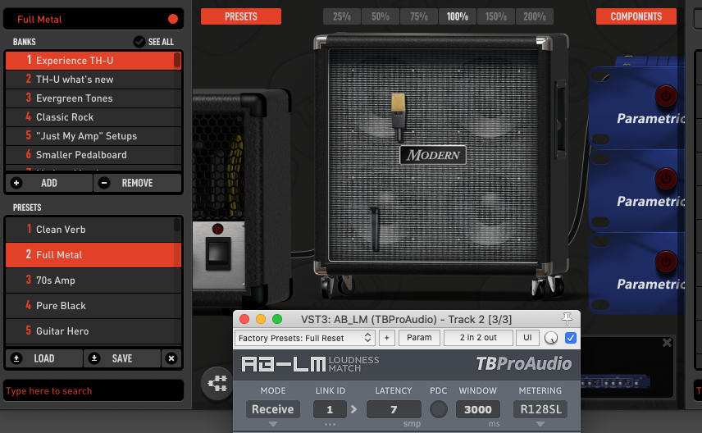Toggle power on middle Parametric rack unit
Image resolution: width=702 pixels, height=433 pixels.
666,179
